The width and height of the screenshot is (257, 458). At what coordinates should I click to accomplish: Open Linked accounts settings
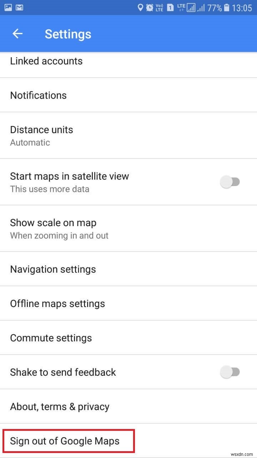(46, 61)
